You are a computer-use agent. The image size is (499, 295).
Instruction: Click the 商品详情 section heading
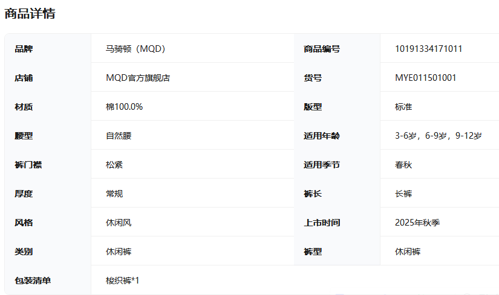pos(30,13)
